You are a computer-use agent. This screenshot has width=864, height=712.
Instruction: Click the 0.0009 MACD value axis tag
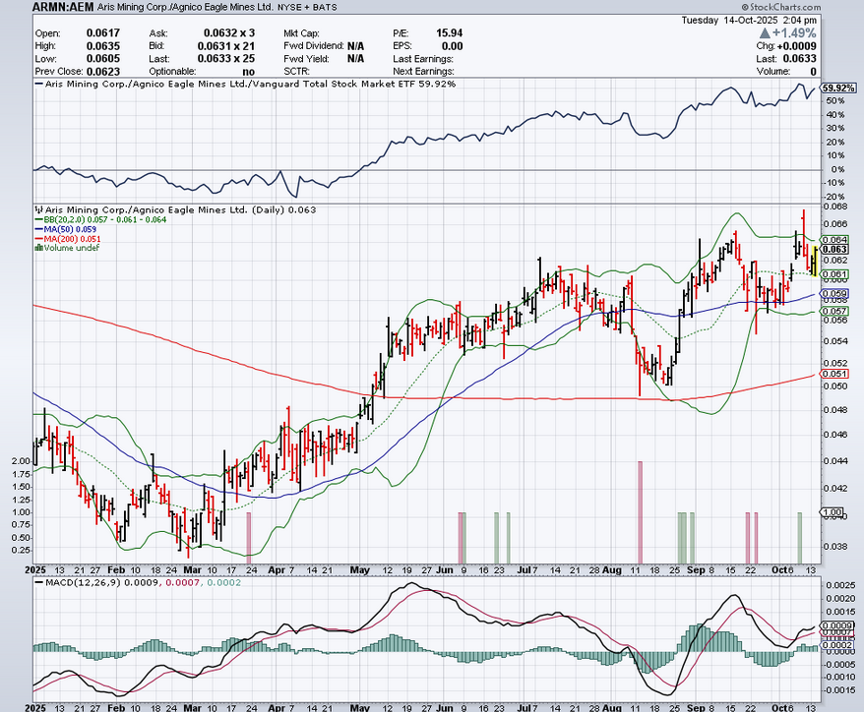[x=836, y=625]
